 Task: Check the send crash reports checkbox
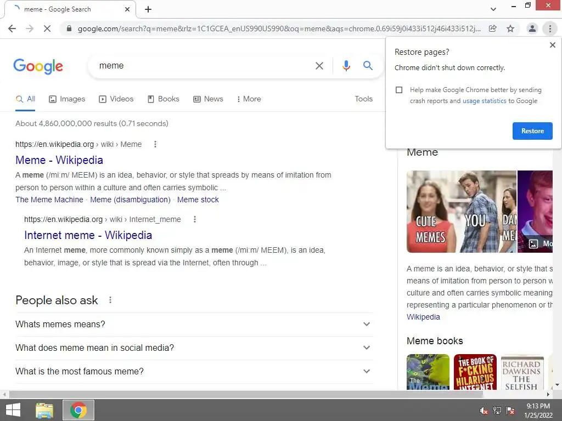point(399,90)
